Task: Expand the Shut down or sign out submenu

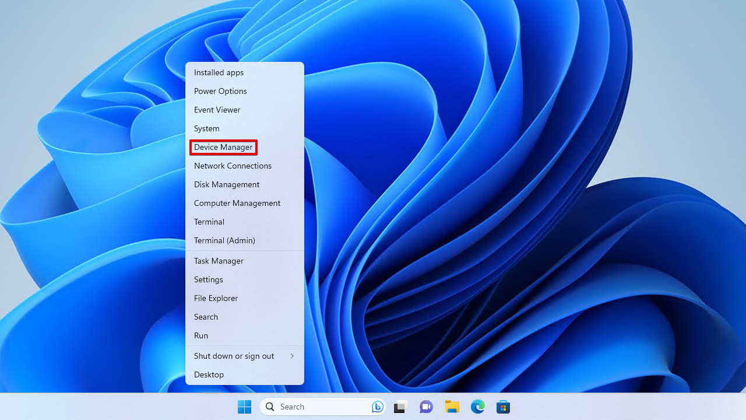Action: 244,356
